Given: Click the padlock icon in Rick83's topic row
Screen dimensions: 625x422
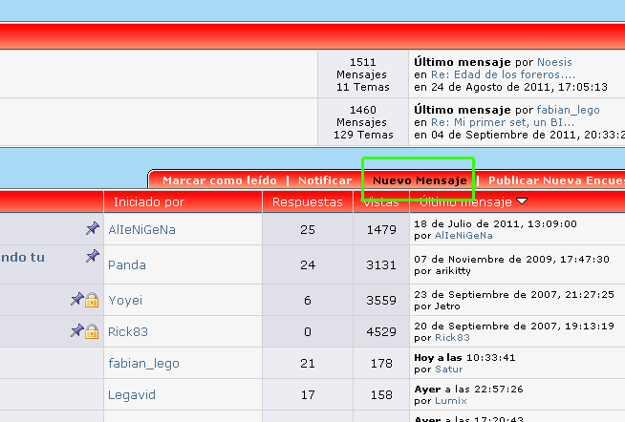Looking at the screenshot, I should (x=92, y=331).
